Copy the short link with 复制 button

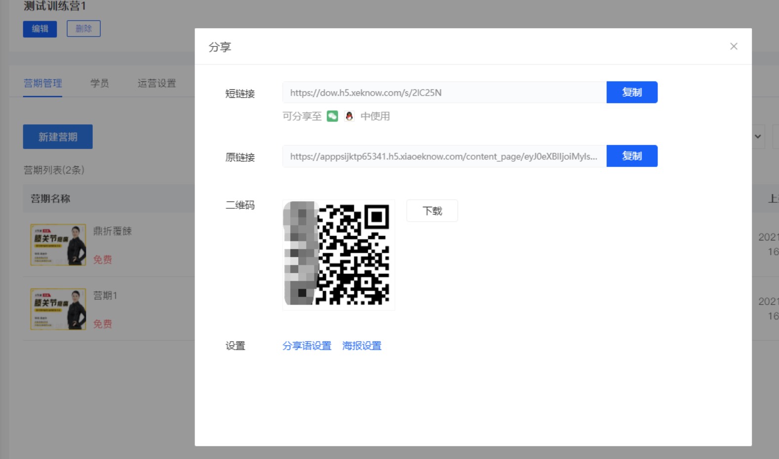pyautogui.click(x=632, y=92)
